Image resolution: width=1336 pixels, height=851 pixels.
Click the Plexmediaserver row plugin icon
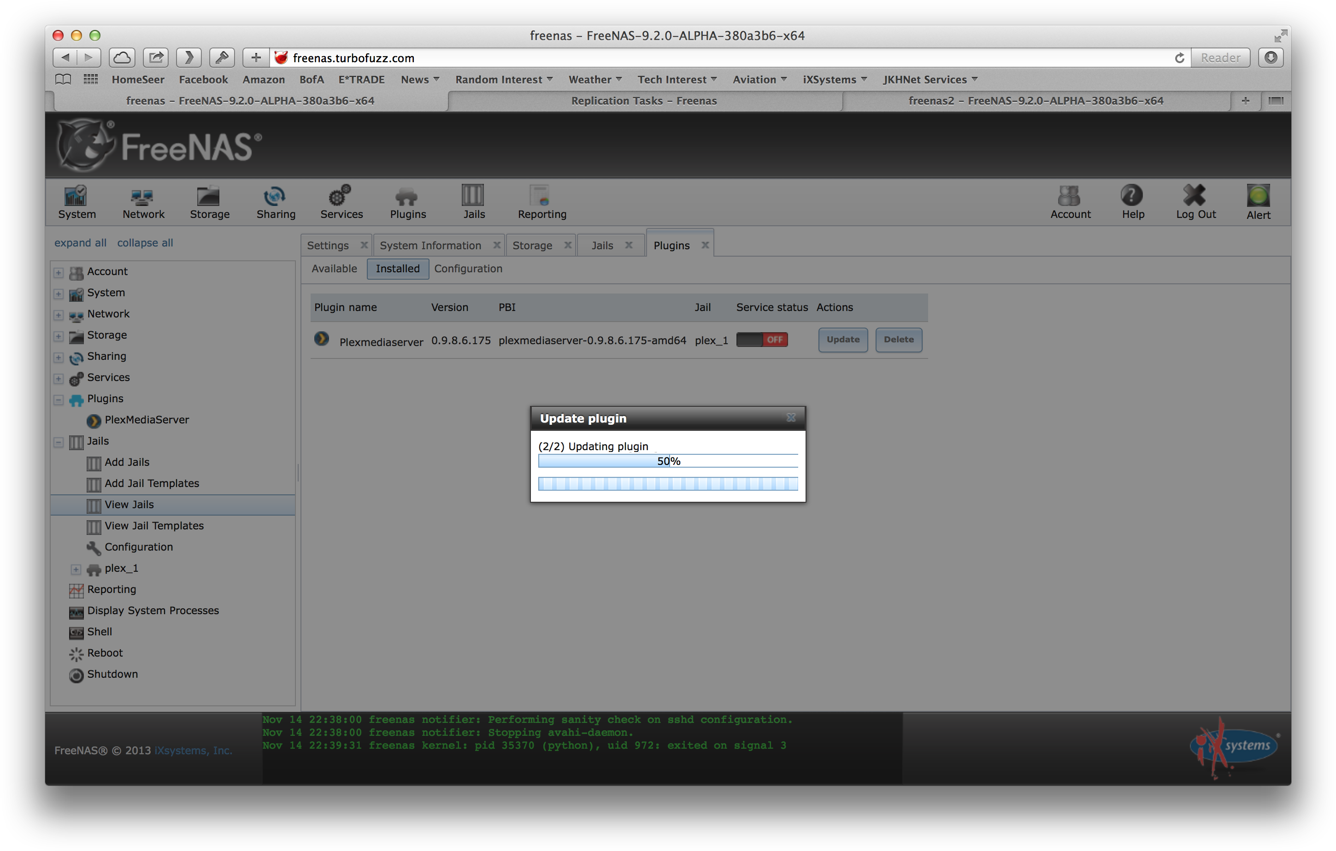coord(321,339)
